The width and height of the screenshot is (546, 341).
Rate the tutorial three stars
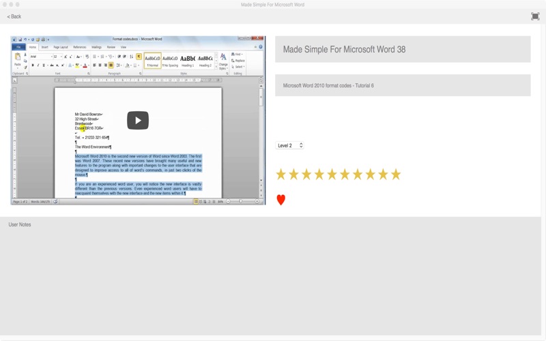tap(306, 174)
